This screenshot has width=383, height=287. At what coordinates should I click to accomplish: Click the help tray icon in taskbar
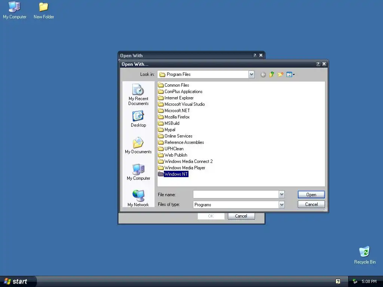pos(338,281)
